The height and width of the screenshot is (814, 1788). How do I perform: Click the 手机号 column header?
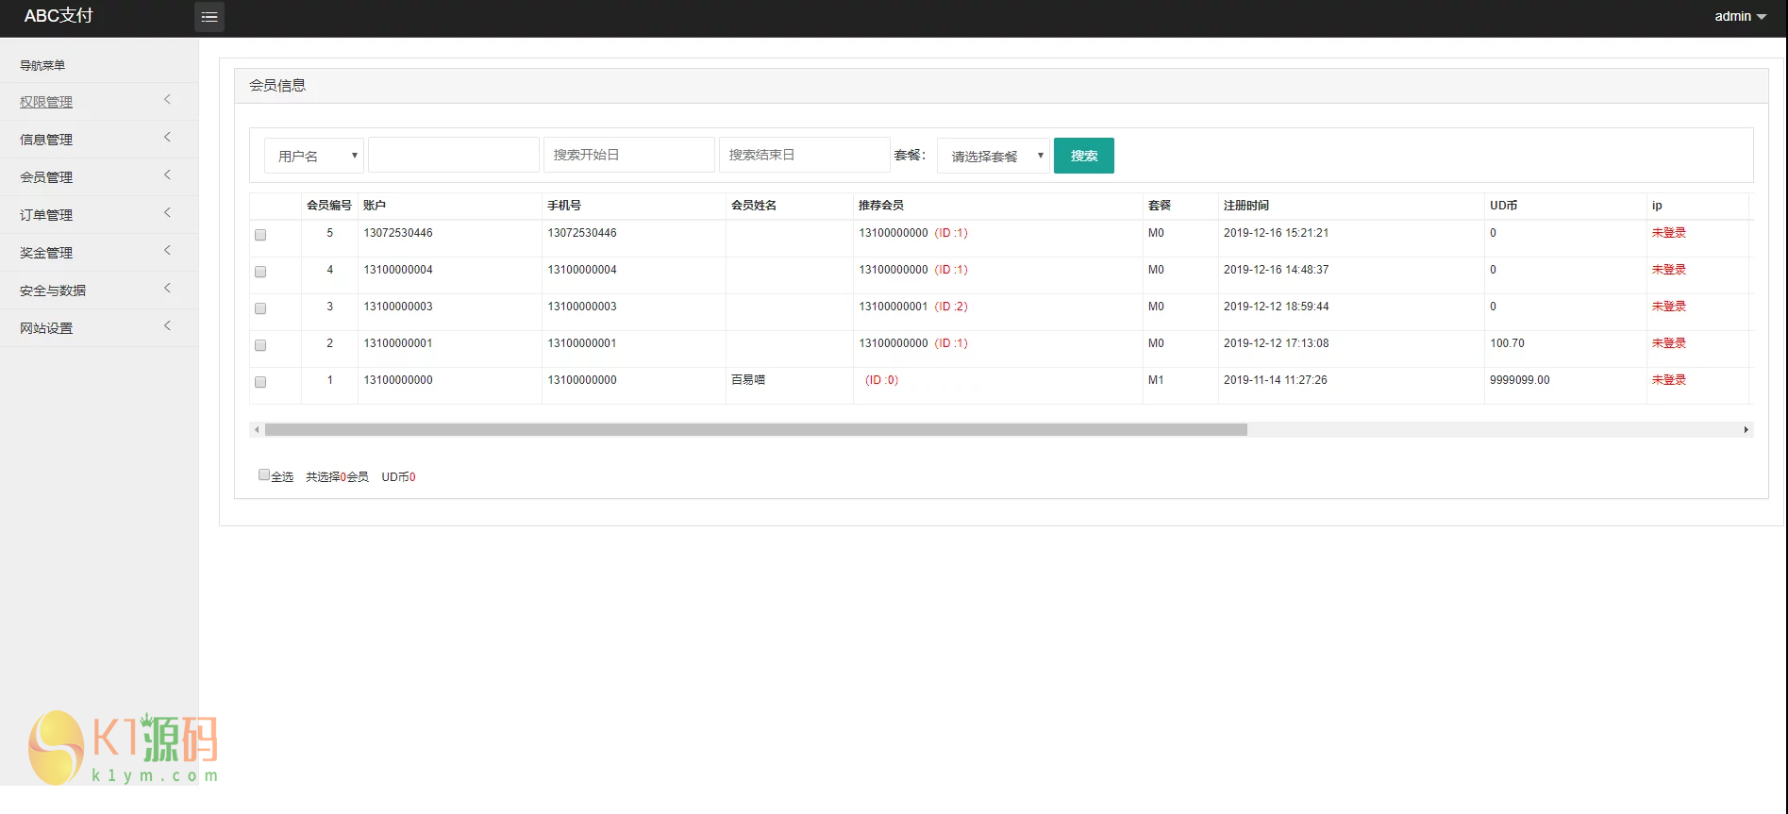coord(564,205)
